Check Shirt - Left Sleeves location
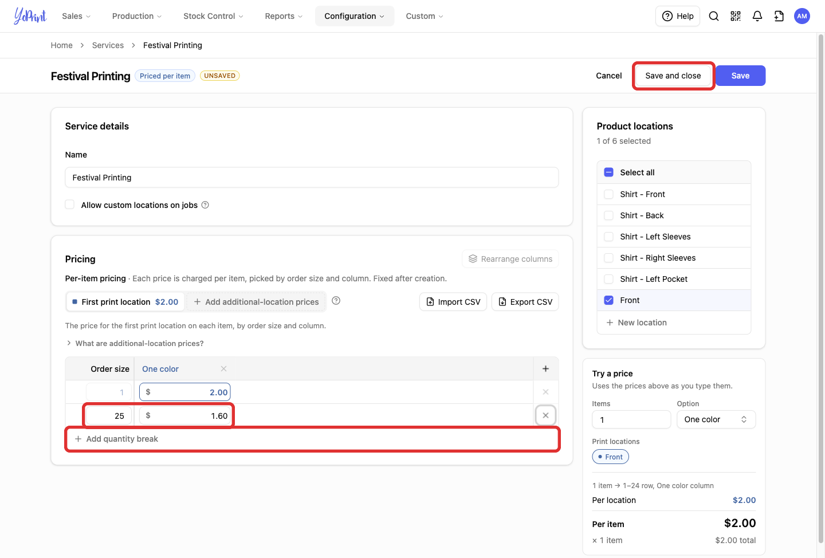The image size is (825, 558). click(x=609, y=237)
